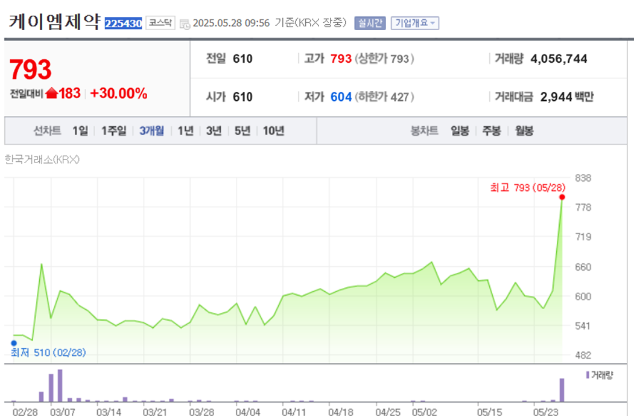Select the 5년 line chart period
This screenshot has height=416, width=634.
click(243, 130)
